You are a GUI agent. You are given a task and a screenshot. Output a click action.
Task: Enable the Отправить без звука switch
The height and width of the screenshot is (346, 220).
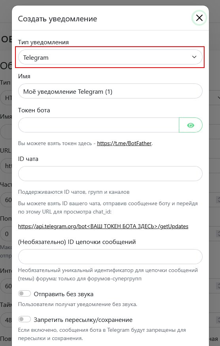[x=24, y=294]
